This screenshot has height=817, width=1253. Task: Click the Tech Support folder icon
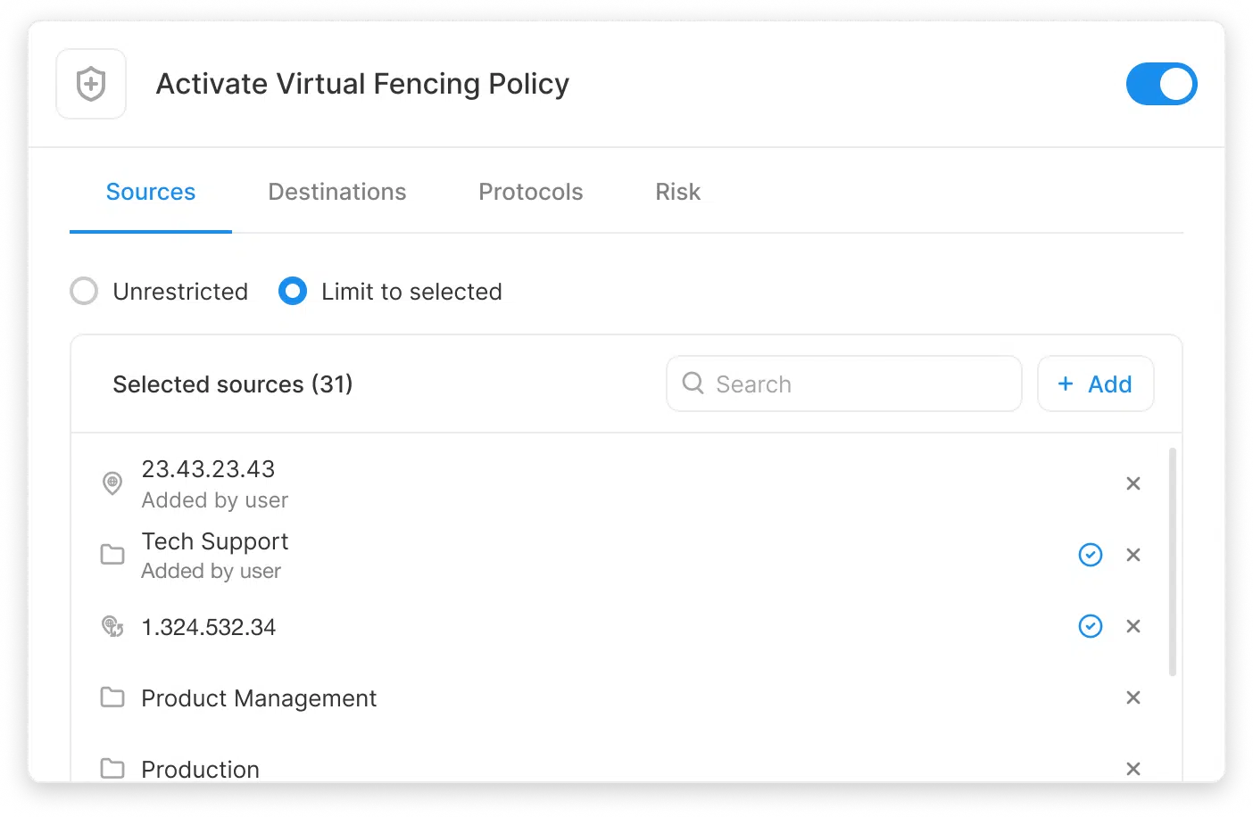(112, 555)
